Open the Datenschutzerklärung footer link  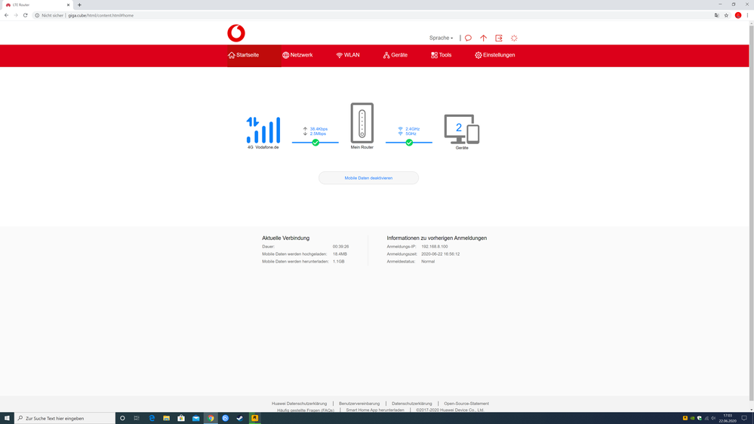click(411, 404)
